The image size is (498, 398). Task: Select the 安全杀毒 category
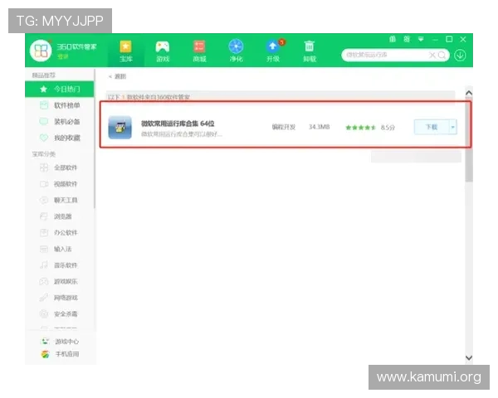(x=60, y=314)
